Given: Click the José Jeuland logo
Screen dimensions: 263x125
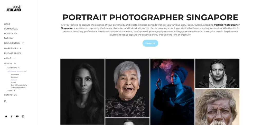Looking at the screenshot, I should [13, 8].
